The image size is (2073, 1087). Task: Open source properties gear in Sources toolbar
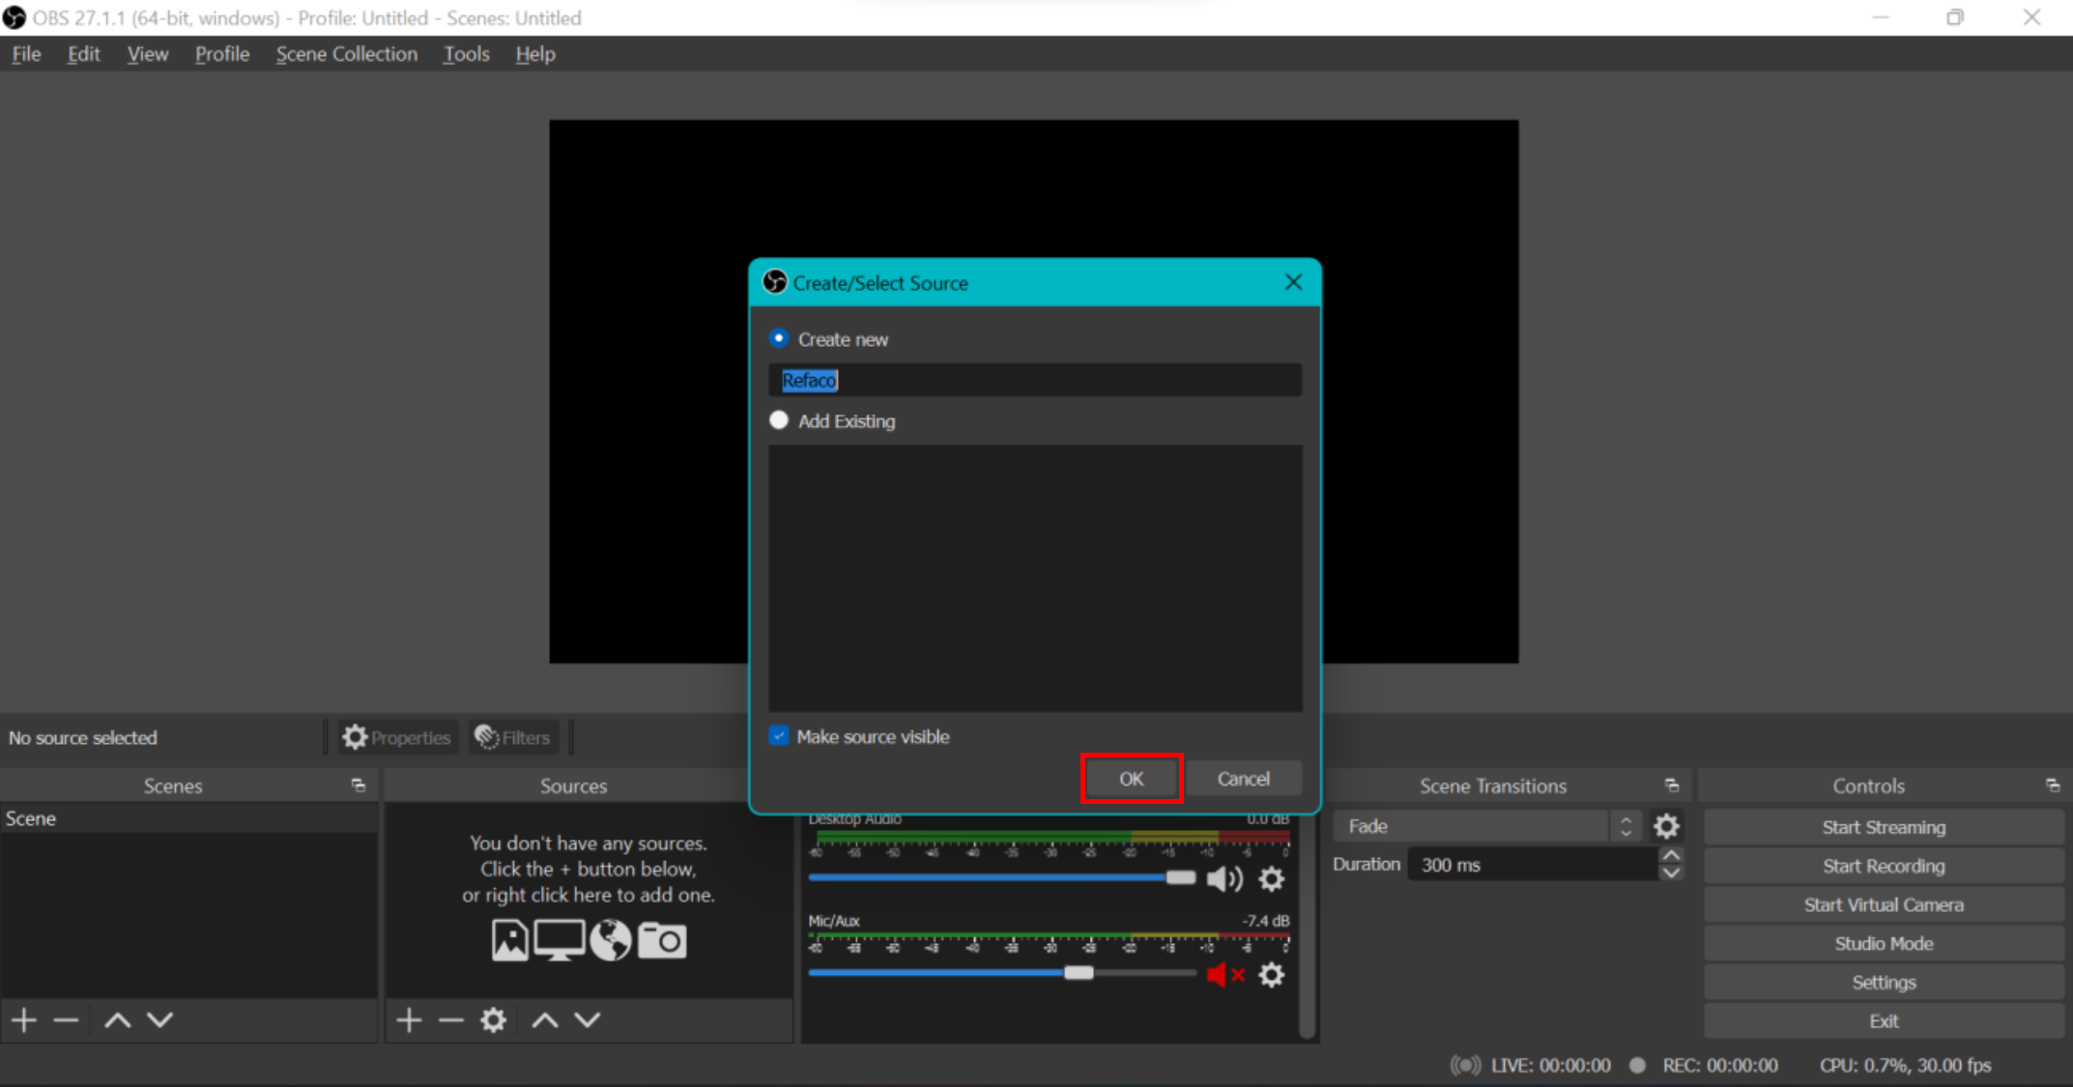click(494, 1019)
